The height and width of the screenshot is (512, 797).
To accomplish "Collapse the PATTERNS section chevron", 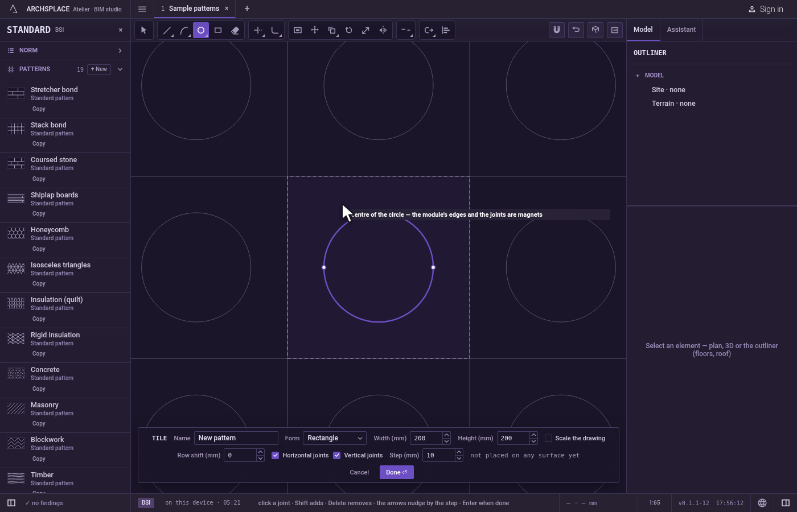I will point(120,69).
